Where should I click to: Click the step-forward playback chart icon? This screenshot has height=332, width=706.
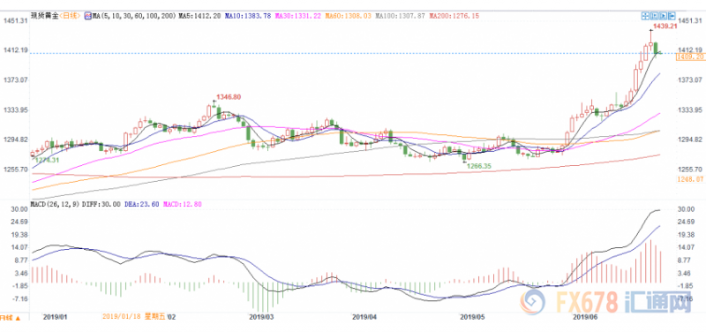pyautogui.click(x=654, y=16)
